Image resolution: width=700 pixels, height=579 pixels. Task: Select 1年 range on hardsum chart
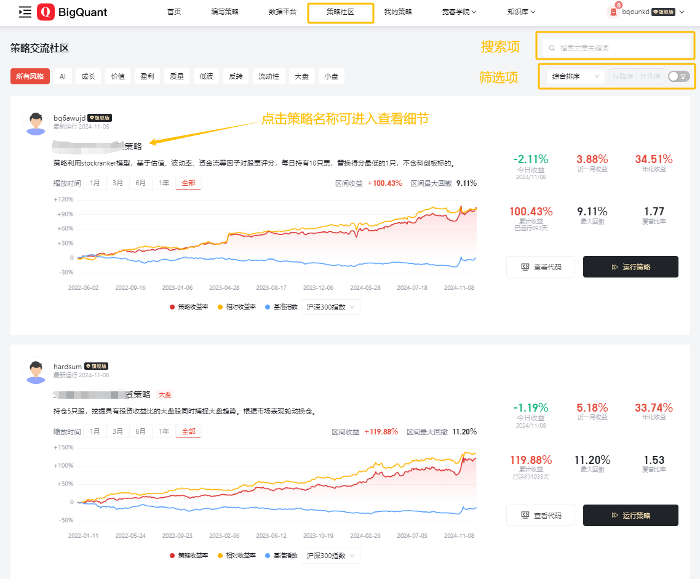164,431
